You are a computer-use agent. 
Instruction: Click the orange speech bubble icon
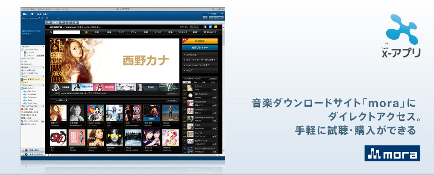[216, 27]
